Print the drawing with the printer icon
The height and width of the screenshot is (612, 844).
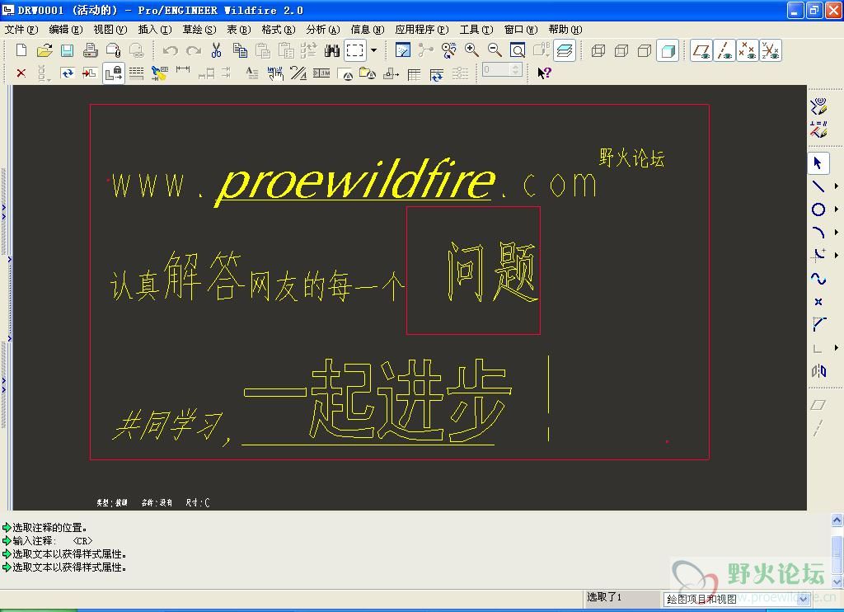pos(91,50)
